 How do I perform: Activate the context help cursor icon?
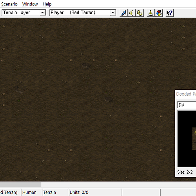tap(169, 13)
